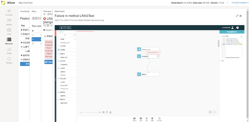249x122 pixels.
Task: Shrink the attachment pane with arrows icon
Action: (237, 16)
